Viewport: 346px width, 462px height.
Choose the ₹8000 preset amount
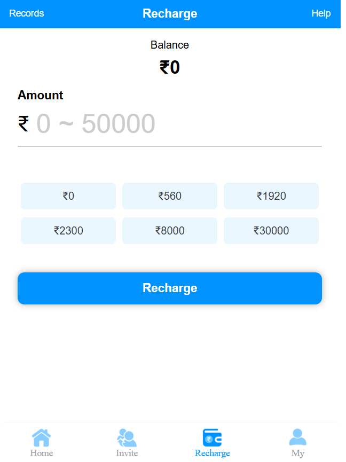(170, 231)
